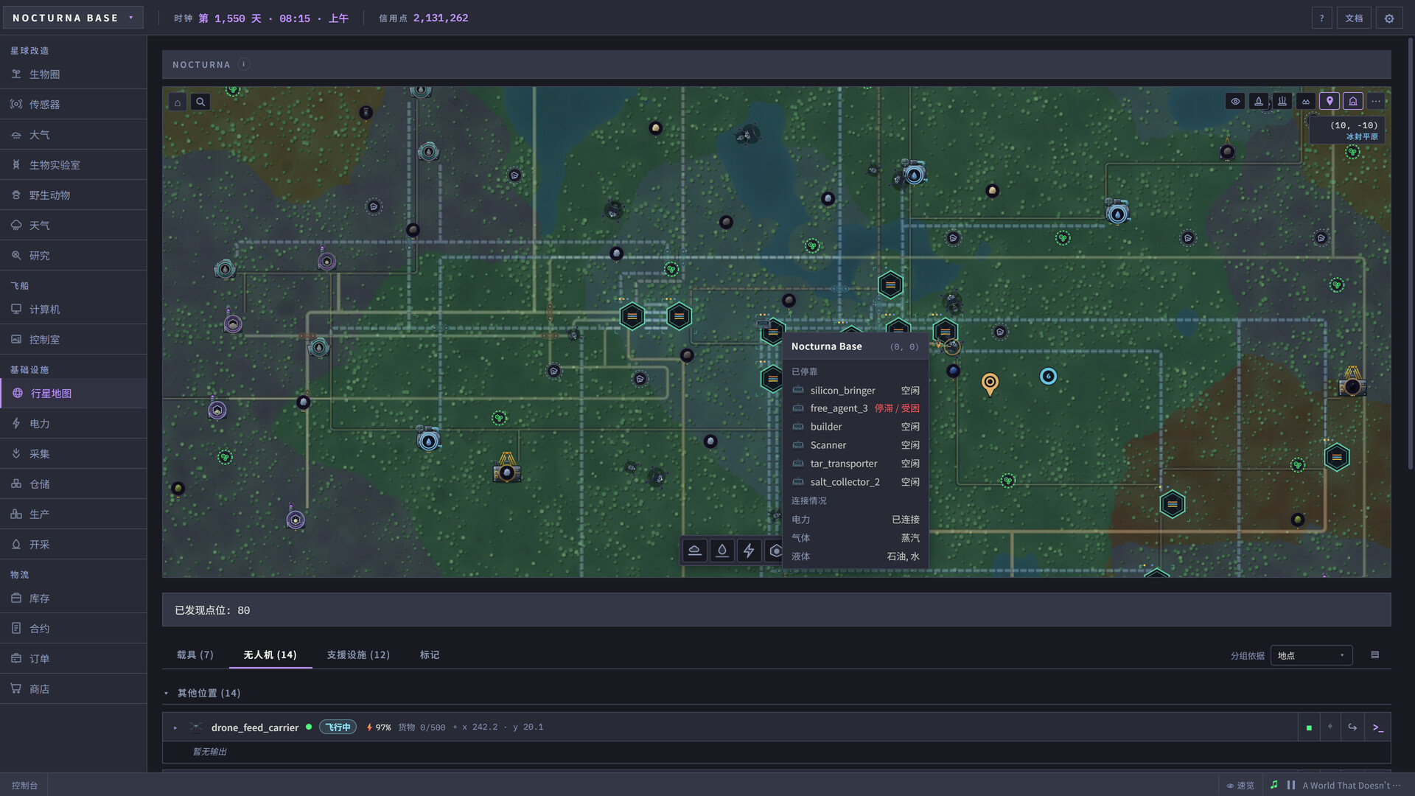Open the 控制台 console button

click(24, 786)
